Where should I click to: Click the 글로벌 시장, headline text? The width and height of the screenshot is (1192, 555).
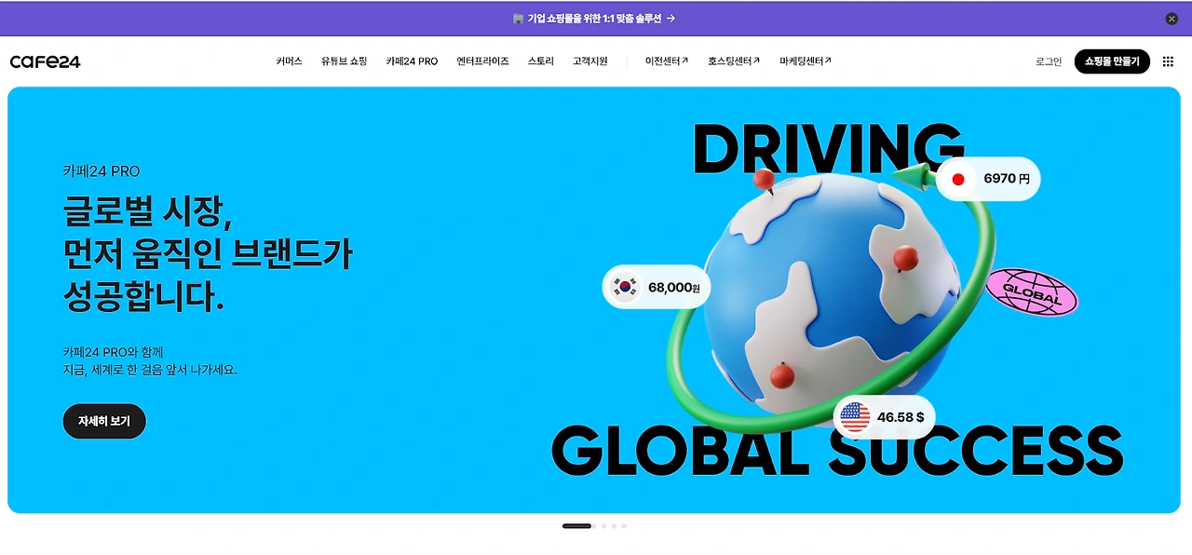pyautogui.click(x=146, y=210)
